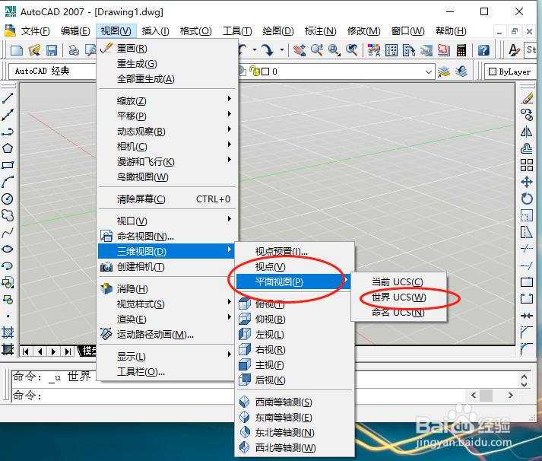
Task: Open the Help question mark icon
Action: coord(483,50)
